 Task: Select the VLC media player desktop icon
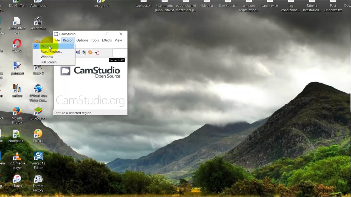[x=17, y=161]
